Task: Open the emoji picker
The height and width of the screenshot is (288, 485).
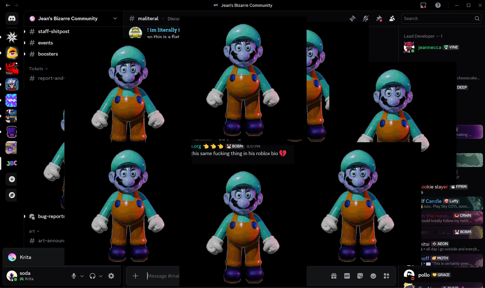Action: (373, 276)
